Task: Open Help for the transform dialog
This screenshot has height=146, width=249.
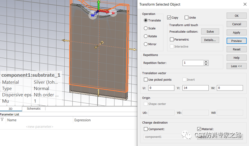Action: coord(237,58)
